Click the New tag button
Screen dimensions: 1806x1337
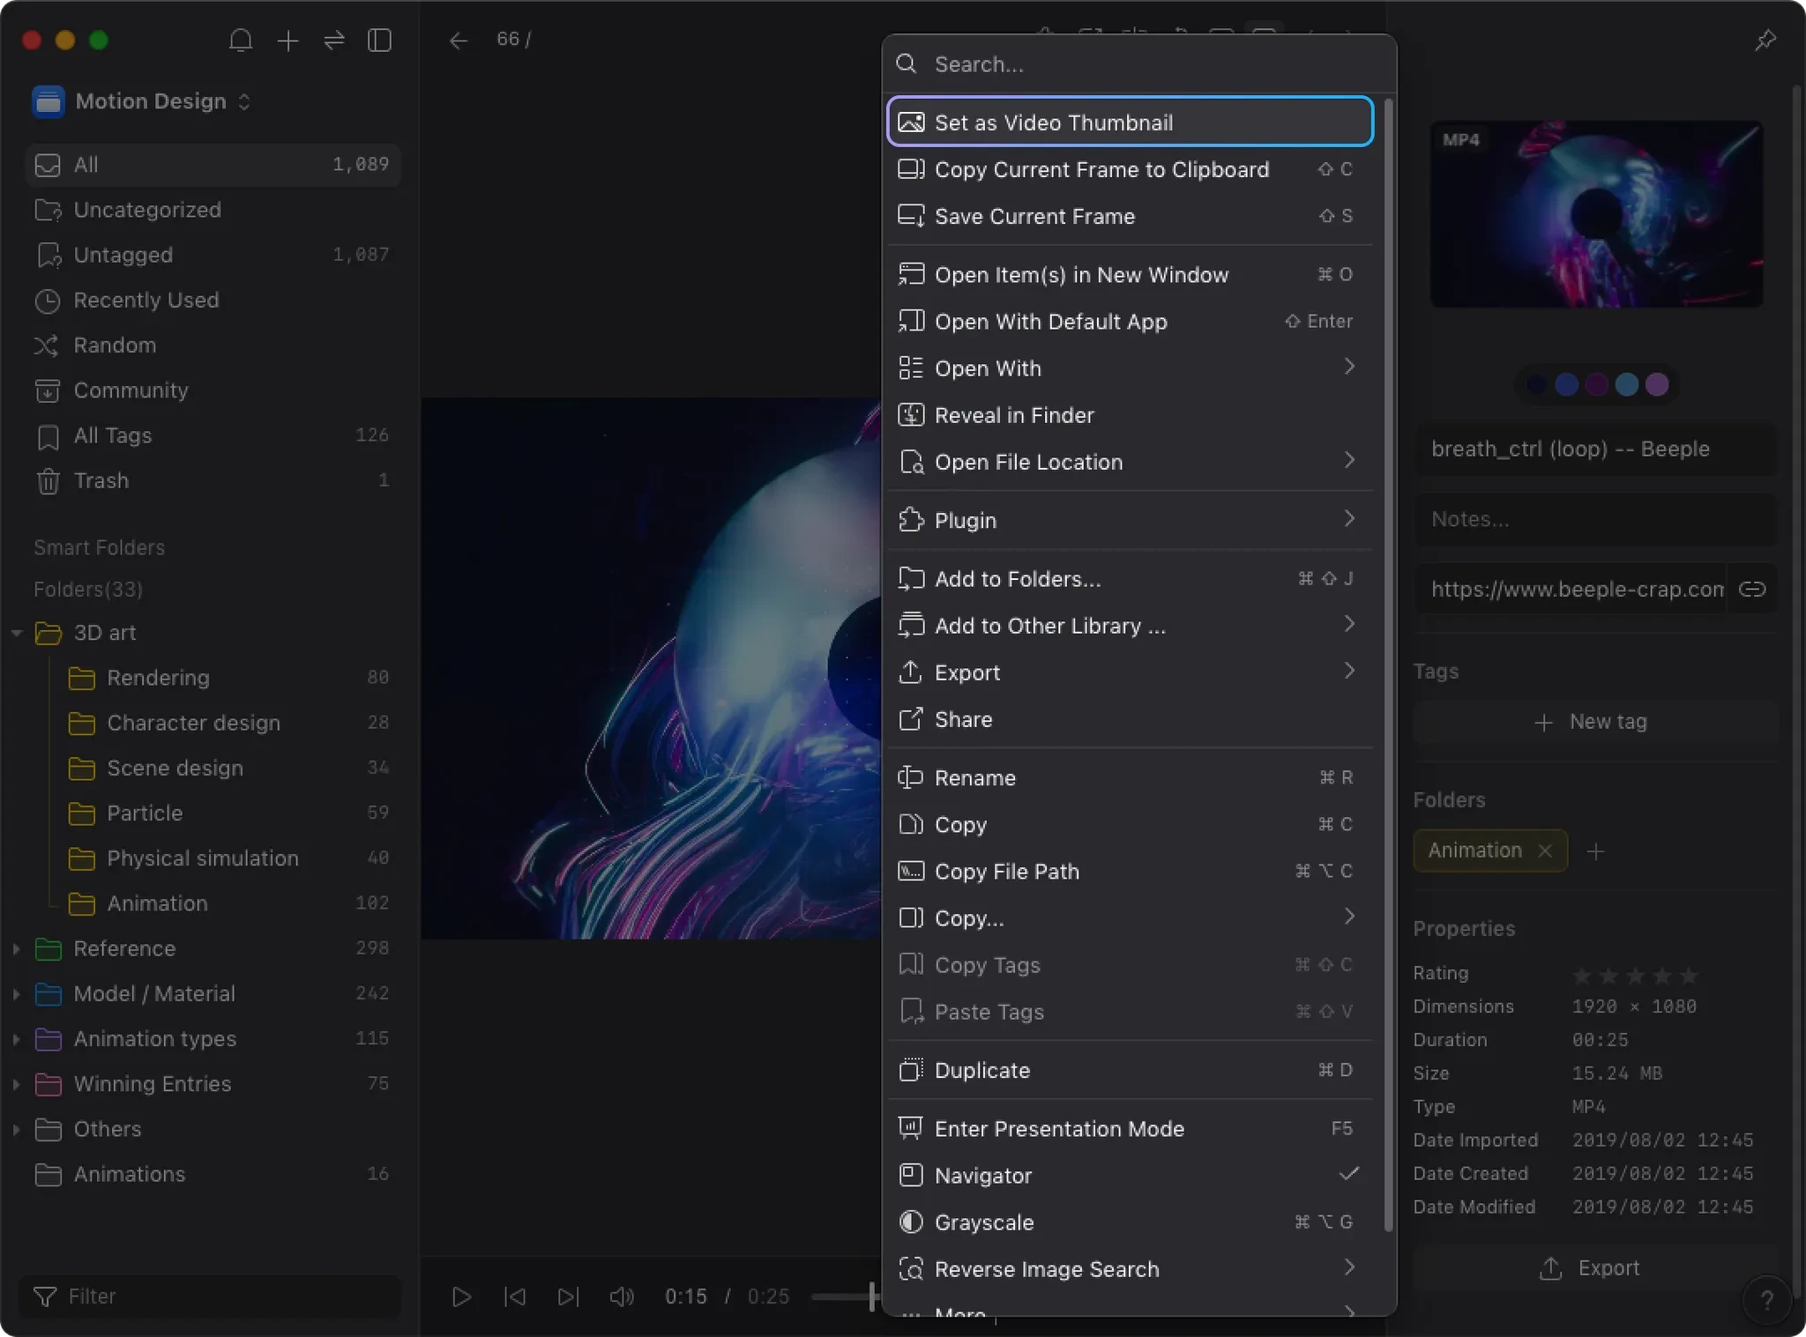point(1595,722)
